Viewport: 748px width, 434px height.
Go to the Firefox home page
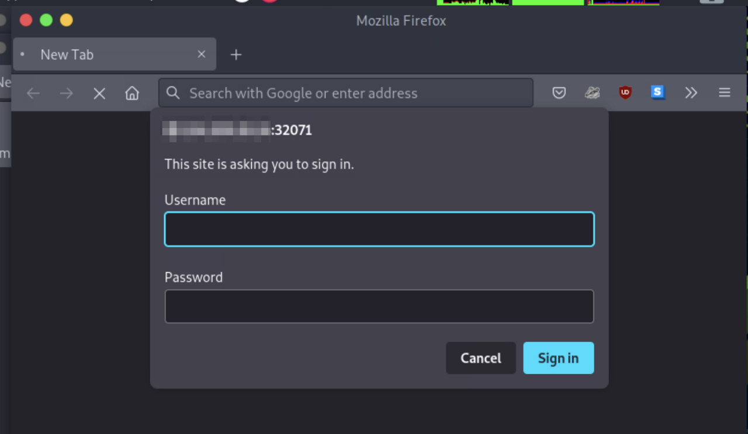pyautogui.click(x=132, y=93)
